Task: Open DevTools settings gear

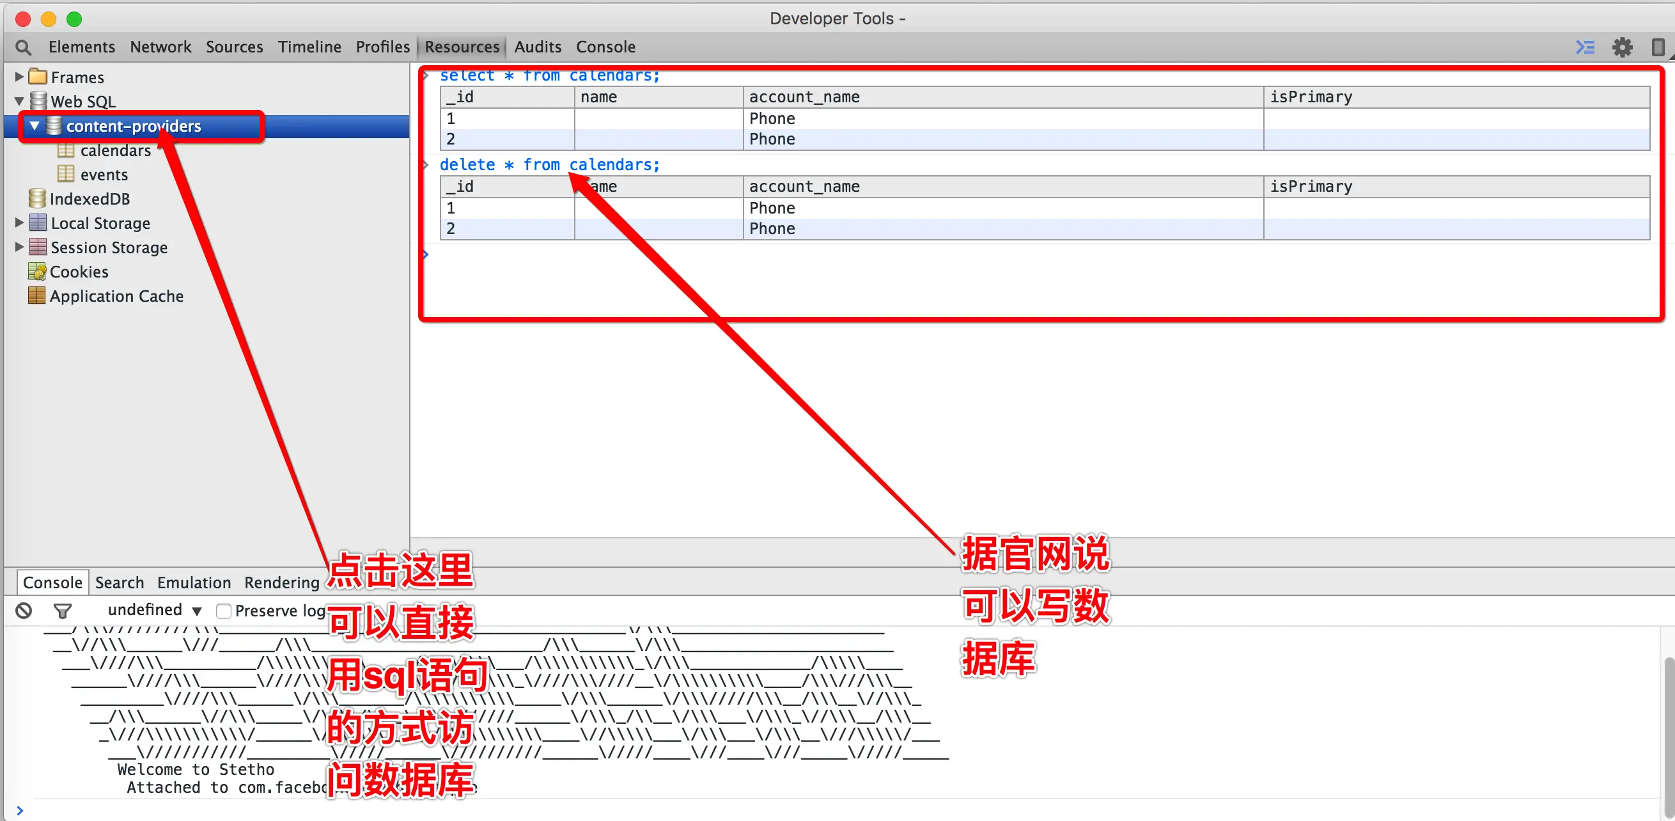Action: coord(1623,47)
